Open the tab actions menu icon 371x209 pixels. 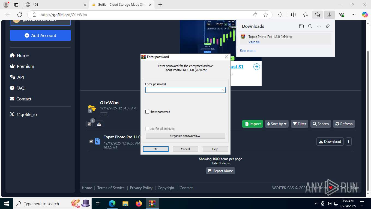(x=16, y=5)
